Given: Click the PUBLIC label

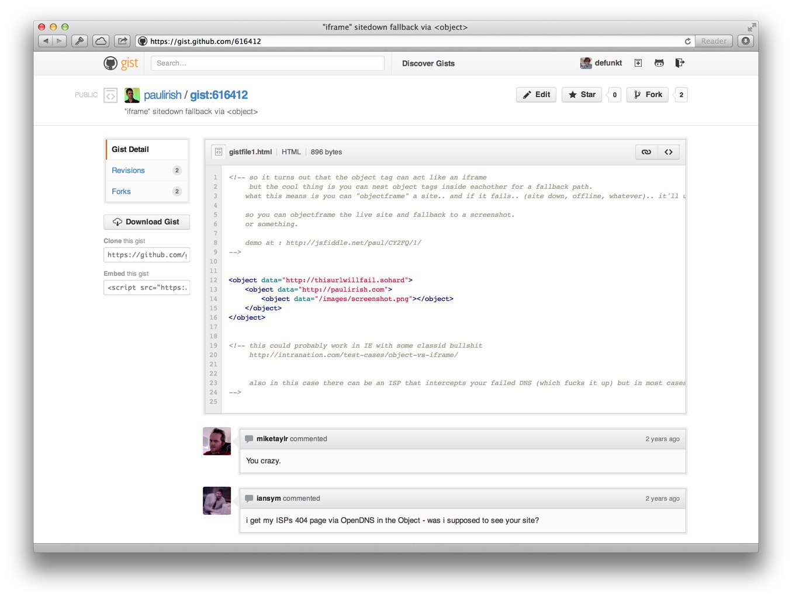Looking at the screenshot, I should coord(87,95).
